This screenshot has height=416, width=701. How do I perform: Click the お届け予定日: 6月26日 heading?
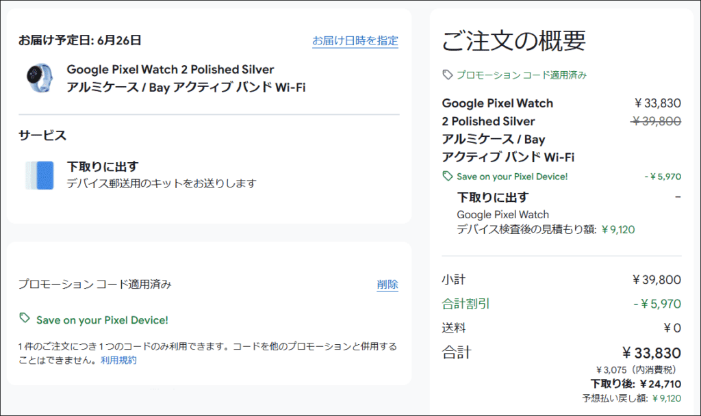[x=80, y=40]
